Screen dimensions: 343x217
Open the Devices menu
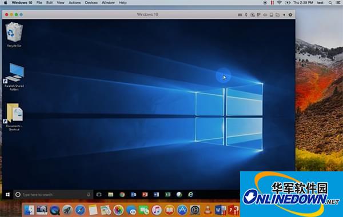pos(91,3)
